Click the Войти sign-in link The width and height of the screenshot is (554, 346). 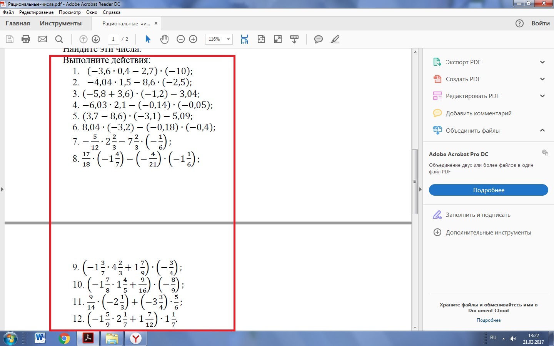click(x=540, y=23)
